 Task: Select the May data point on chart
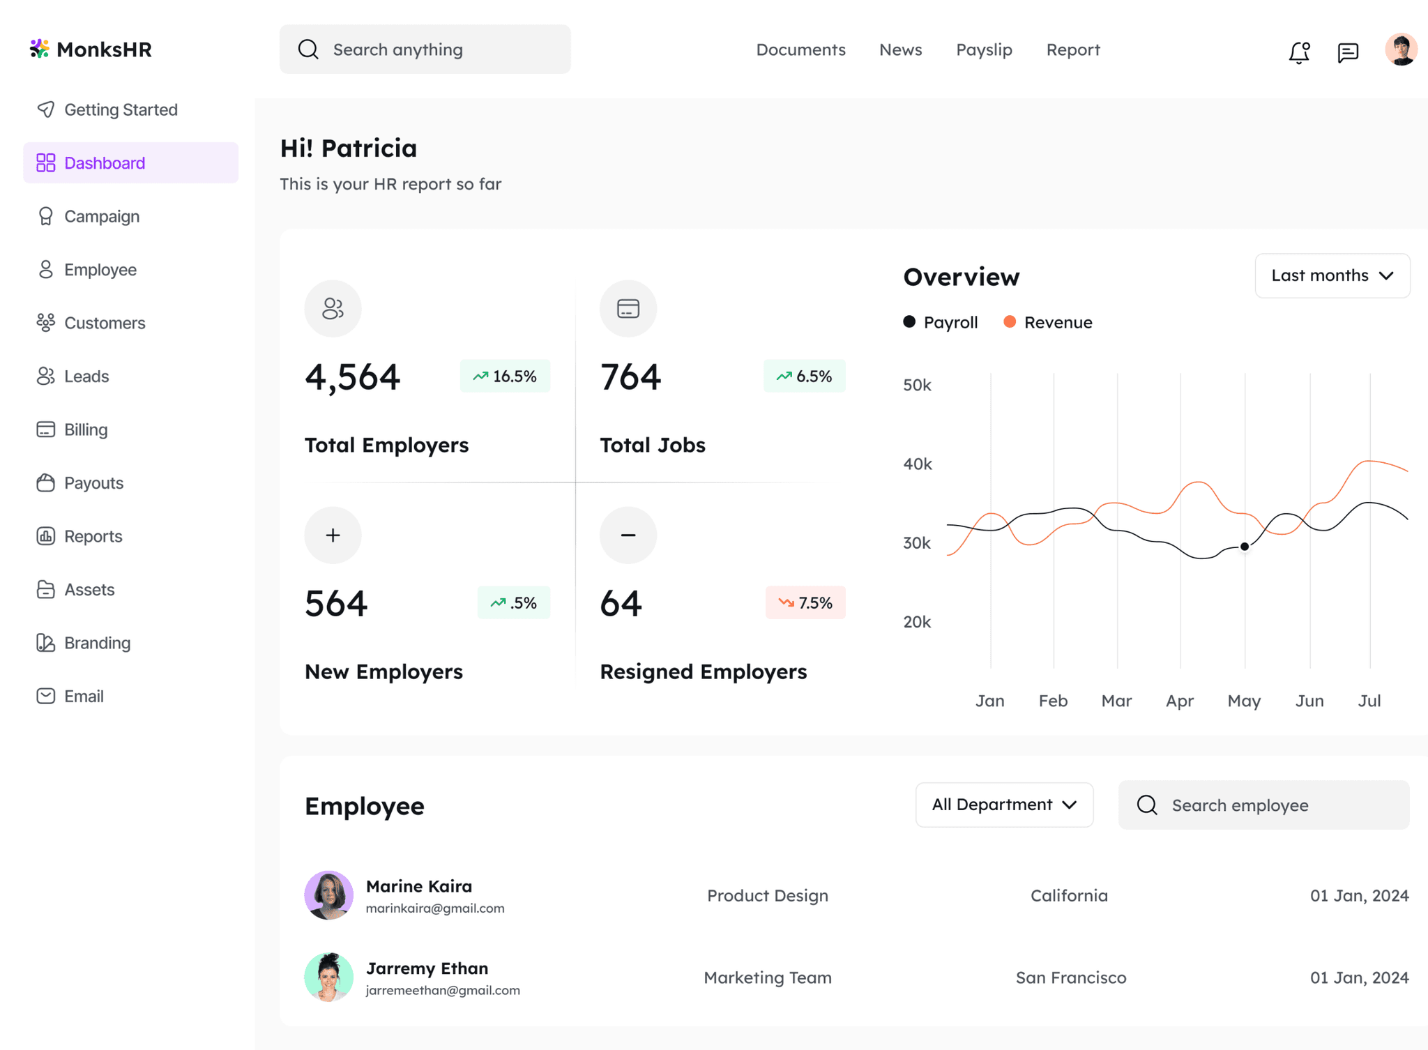click(1245, 547)
